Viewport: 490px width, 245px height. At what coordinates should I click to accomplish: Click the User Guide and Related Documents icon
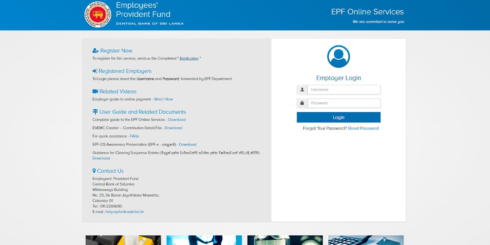pos(95,111)
